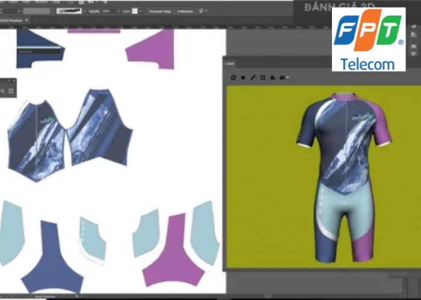Click the fit-to-view icon in 3D preview toolbar
421x300 pixels.
click(x=263, y=77)
